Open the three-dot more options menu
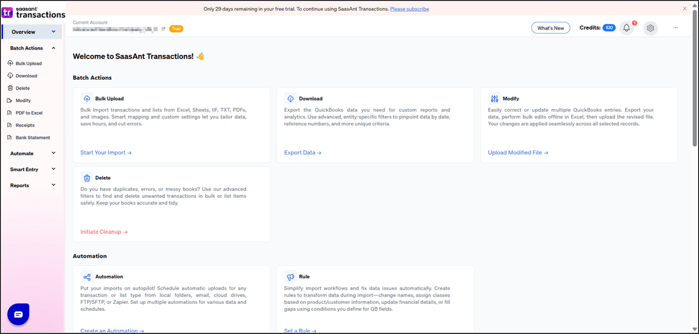The height and width of the screenshot is (334, 699). (675, 28)
